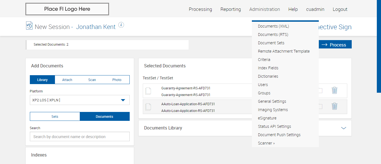381x164 pixels.
Task: Open the Reporting menu
Action: tap(231, 9)
